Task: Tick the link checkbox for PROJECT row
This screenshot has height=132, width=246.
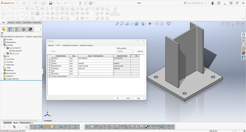Action: (x=132, y=58)
